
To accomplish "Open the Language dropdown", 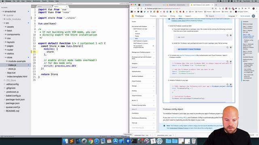I will coord(233,16).
